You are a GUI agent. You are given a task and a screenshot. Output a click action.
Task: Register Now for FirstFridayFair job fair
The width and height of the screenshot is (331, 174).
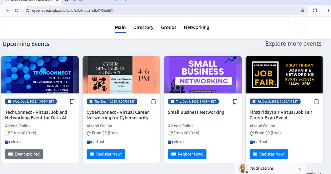[269, 154]
